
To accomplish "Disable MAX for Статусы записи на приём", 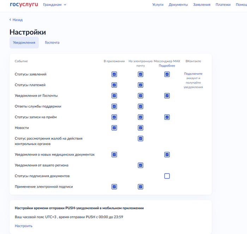I will click(167, 117).
